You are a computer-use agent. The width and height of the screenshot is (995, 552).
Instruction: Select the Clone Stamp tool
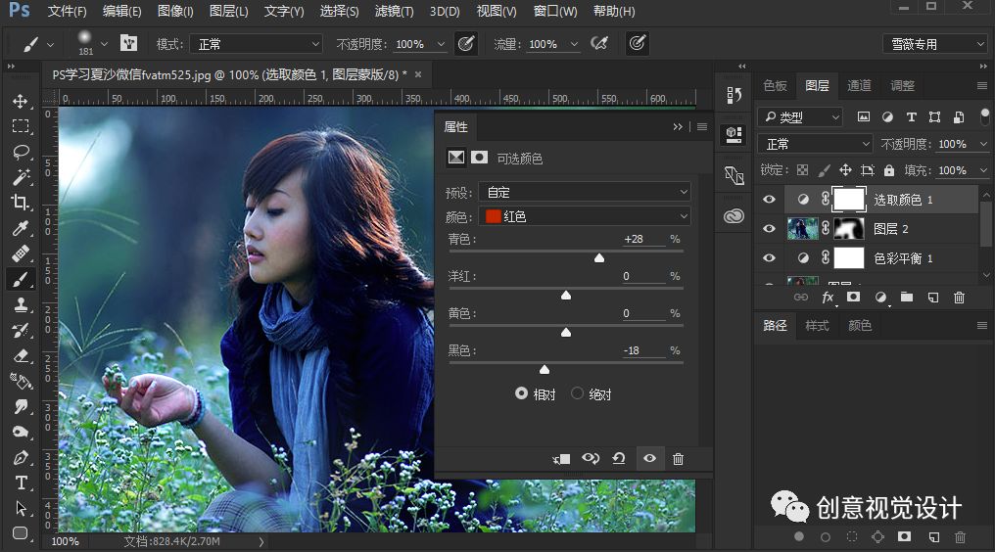pyautogui.click(x=21, y=304)
